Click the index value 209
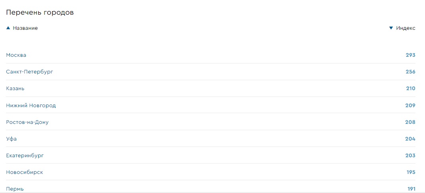425x193 pixels. coord(410,106)
